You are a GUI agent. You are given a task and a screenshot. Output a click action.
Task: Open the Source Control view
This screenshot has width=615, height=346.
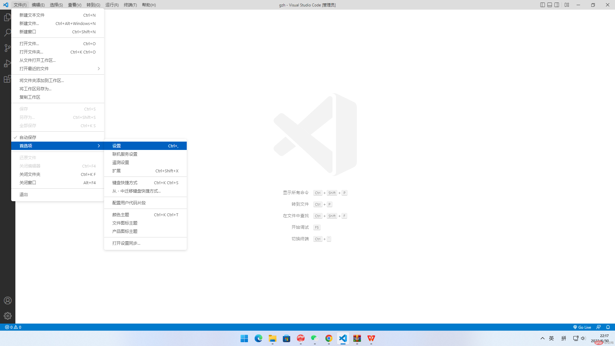[7, 48]
